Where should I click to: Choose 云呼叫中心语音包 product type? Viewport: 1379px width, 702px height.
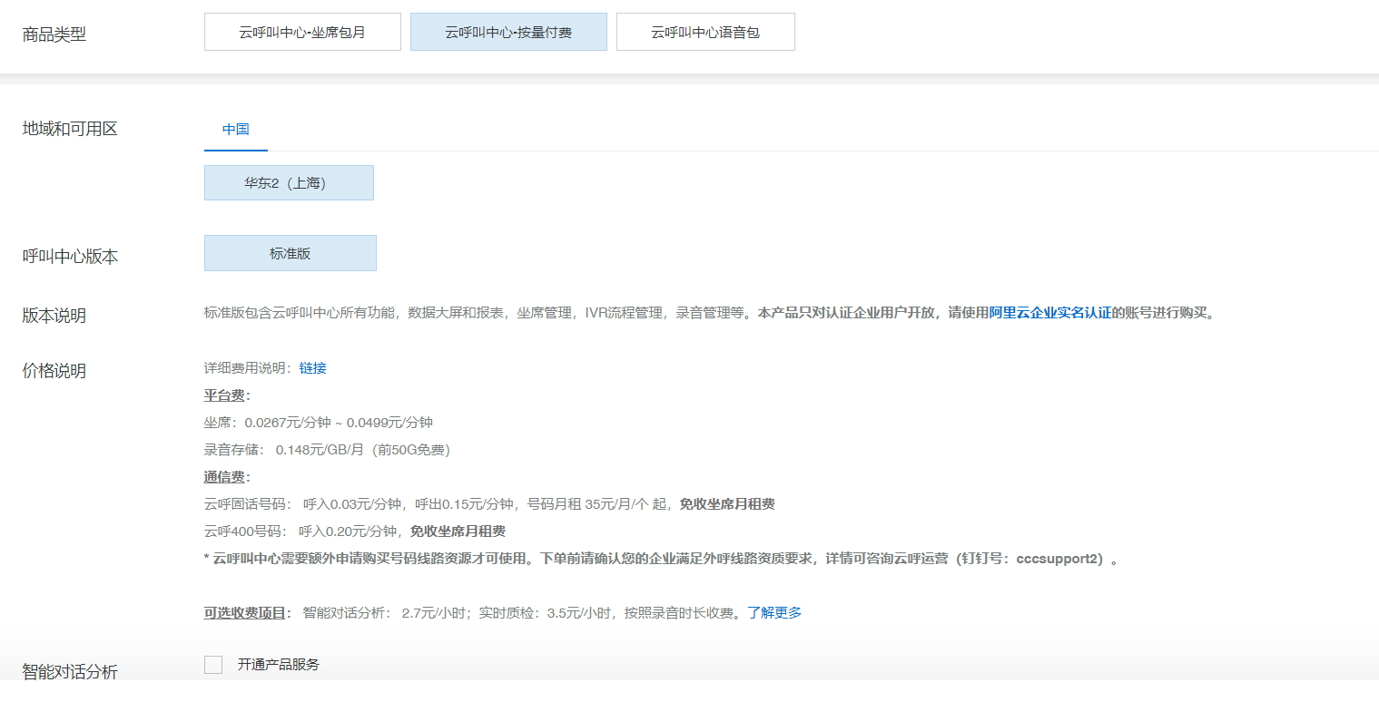click(705, 32)
